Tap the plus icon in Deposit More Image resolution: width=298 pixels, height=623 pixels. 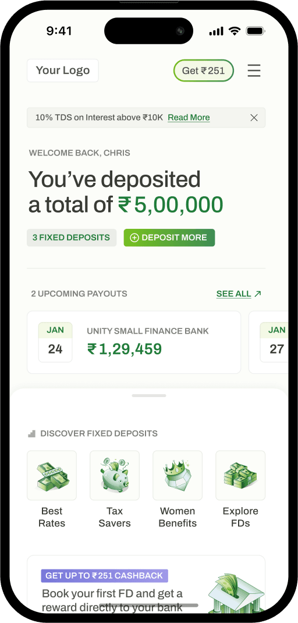coord(134,238)
